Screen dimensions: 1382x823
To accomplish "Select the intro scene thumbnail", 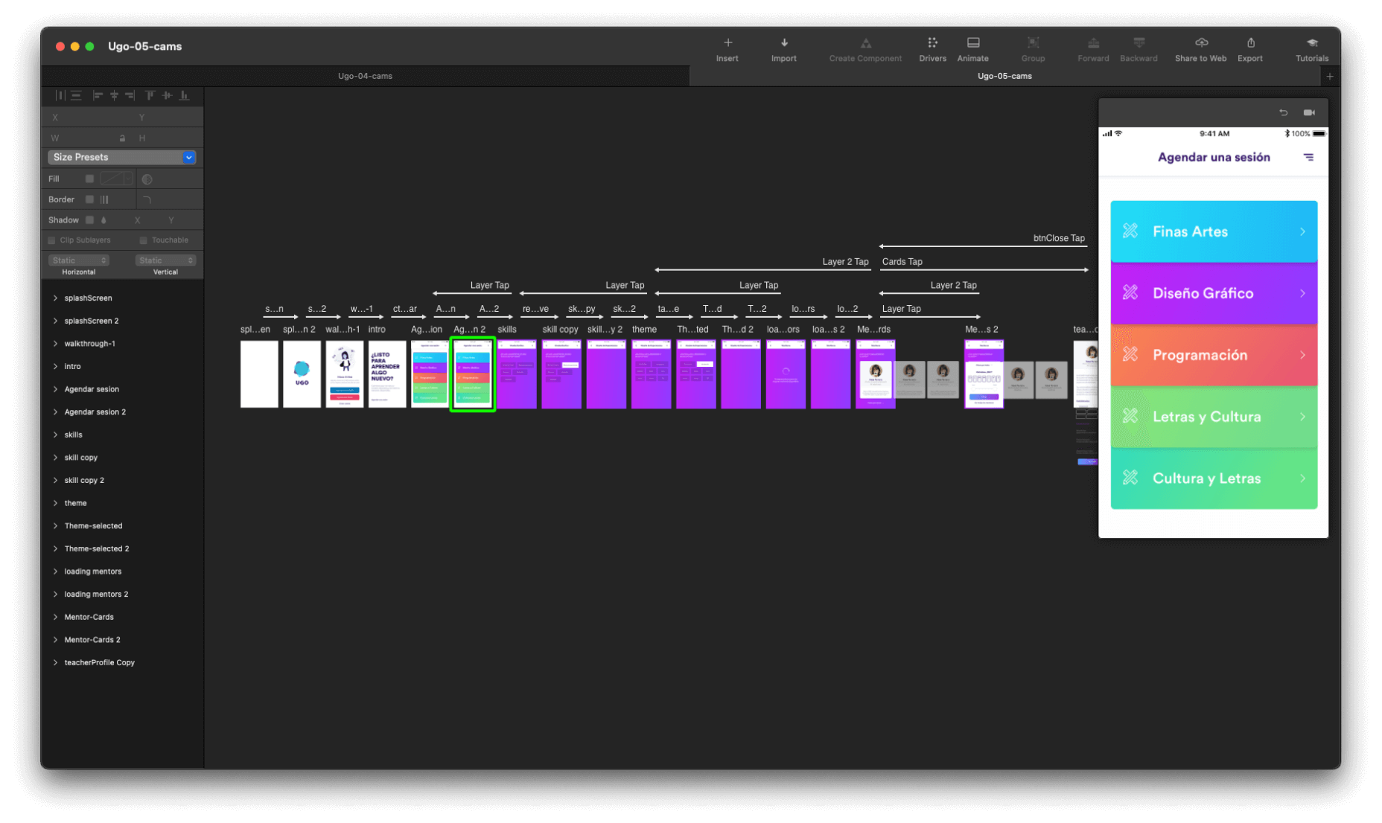I will click(x=387, y=374).
